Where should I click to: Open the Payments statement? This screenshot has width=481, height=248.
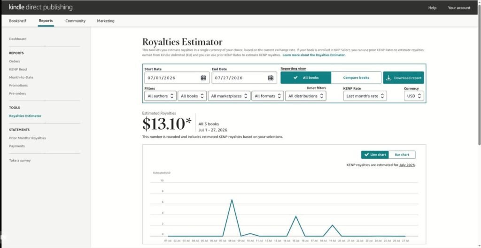[x=17, y=146]
